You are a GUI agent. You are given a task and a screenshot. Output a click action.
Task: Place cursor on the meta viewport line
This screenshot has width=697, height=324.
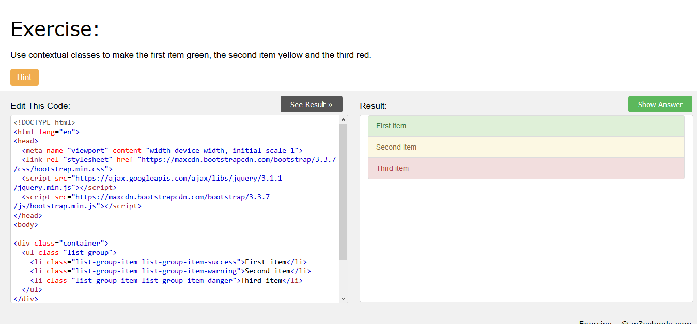point(162,150)
